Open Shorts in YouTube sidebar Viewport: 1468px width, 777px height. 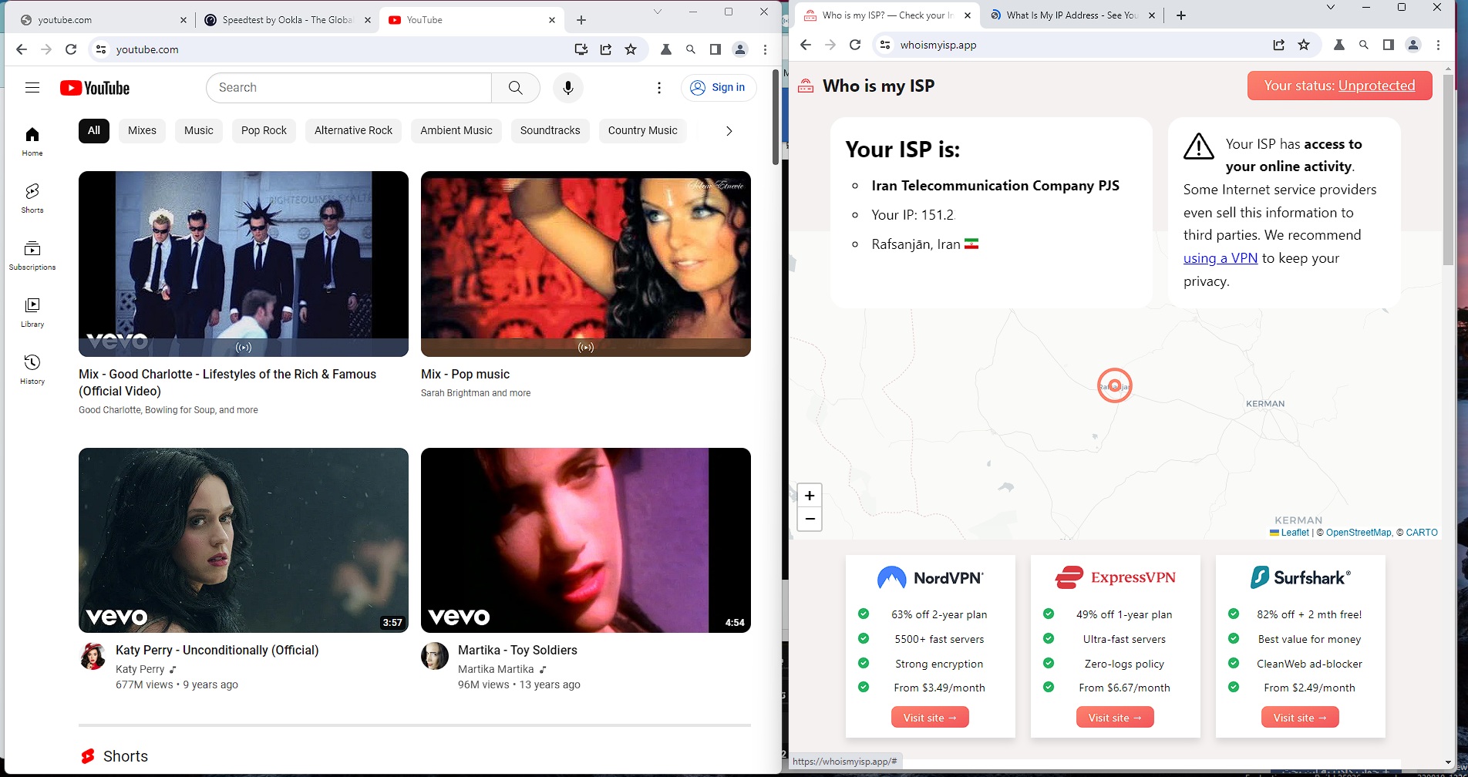point(32,199)
